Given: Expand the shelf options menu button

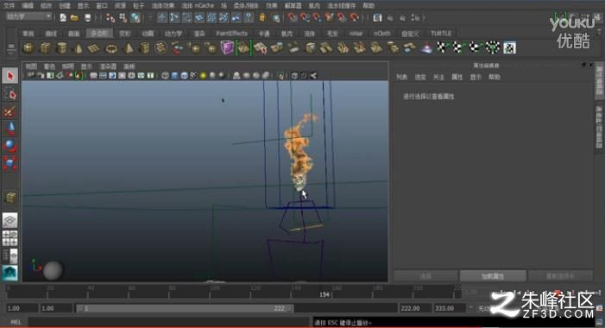Looking at the screenshot, I should pos(11,47).
